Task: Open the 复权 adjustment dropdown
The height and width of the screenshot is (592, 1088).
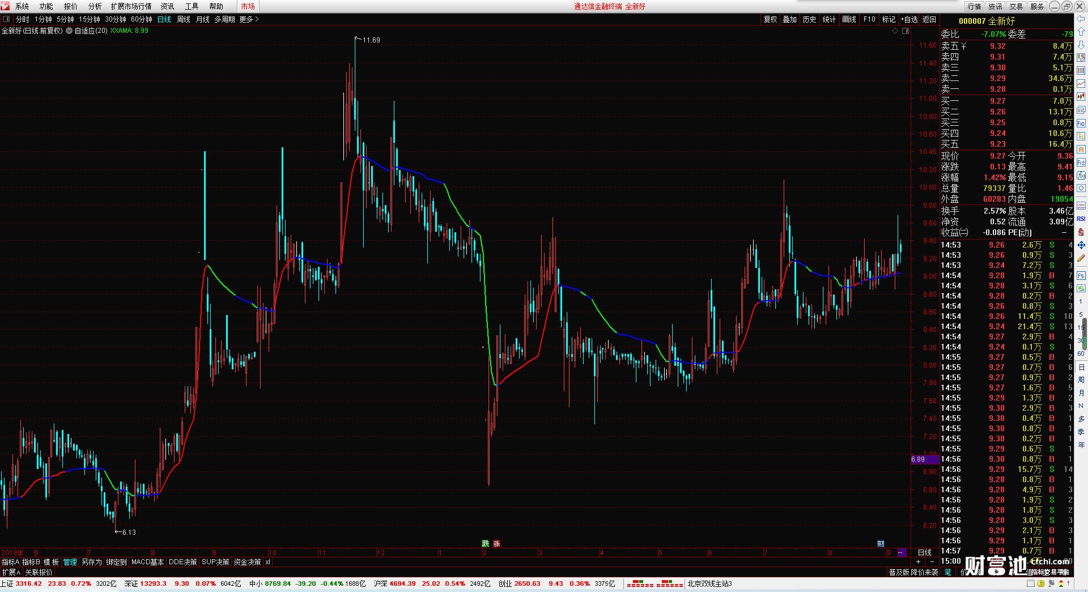Action: point(771,19)
